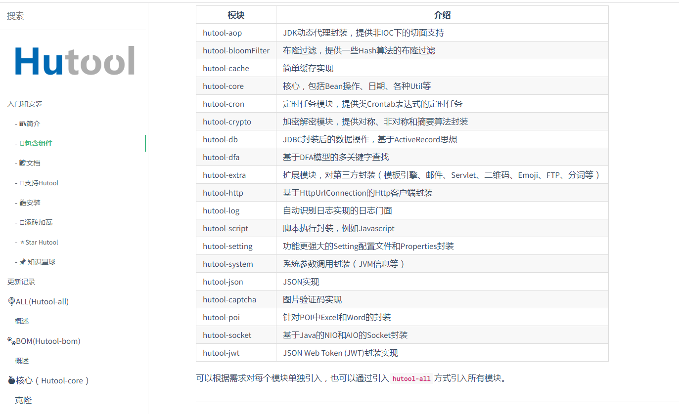Click the 模块 table column header
The image size is (679, 414).
pos(236,15)
